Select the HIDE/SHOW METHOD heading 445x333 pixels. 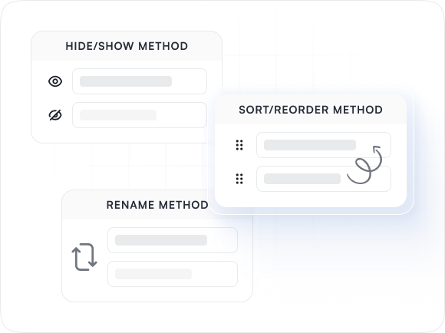pyautogui.click(x=127, y=46)
